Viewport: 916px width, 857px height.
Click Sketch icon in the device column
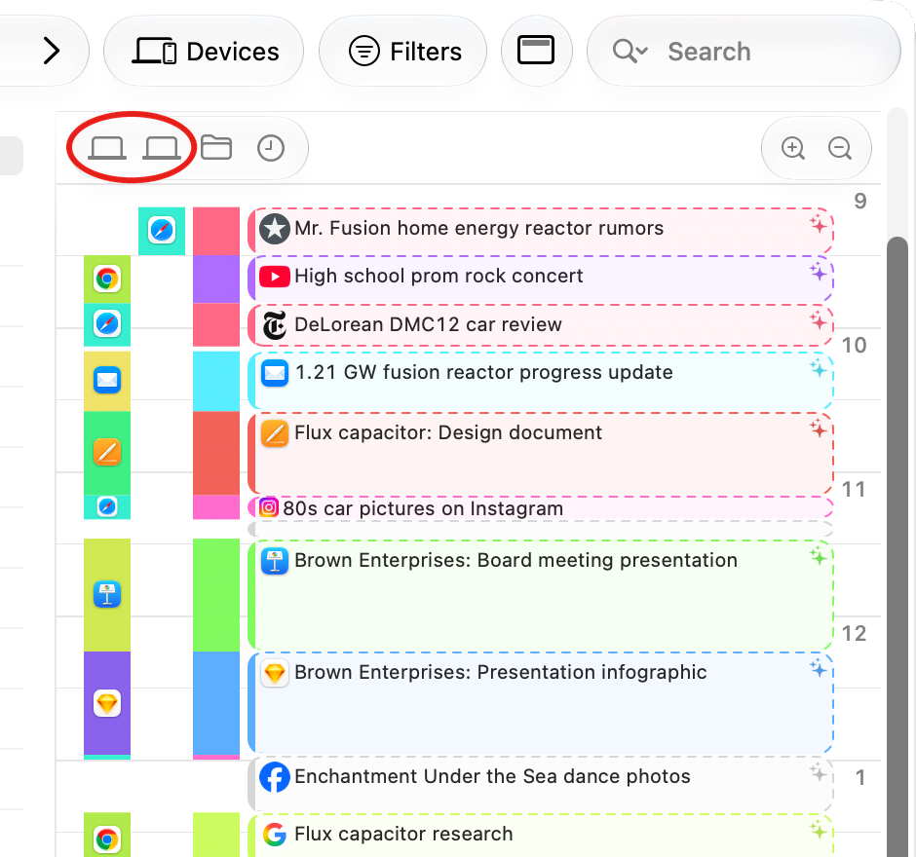click(x=107, y=703)
